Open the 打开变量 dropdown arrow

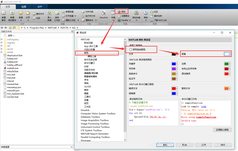point(75,16)
